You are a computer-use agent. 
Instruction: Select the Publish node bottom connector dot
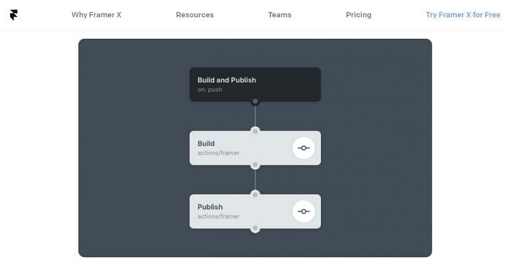coord(255,229)
